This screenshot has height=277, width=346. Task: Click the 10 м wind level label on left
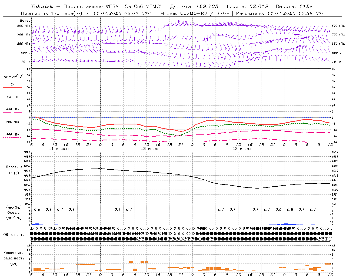pos(26,62)
